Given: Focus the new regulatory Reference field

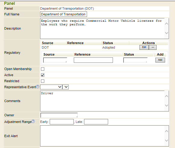Looking at the screenshot, I should [93, 60].
